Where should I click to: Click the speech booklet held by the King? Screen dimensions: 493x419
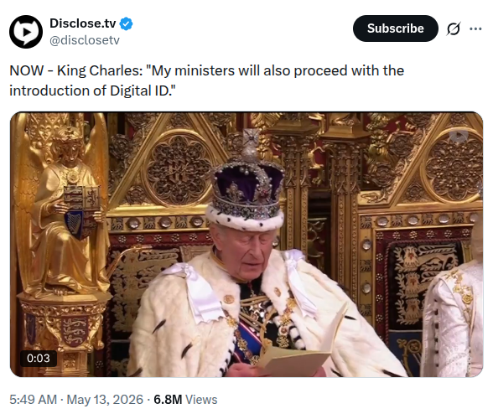click(298, 350)
